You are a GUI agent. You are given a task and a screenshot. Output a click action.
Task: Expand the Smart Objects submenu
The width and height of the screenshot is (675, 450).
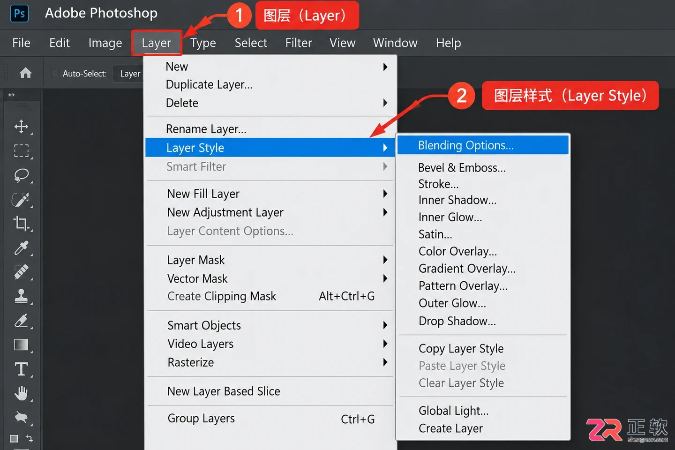pyautogui.click(x=385, y=325)
